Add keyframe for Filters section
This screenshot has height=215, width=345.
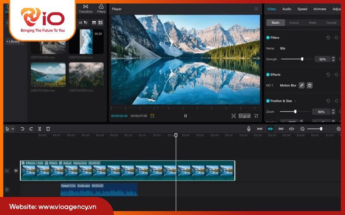(x=336, y=37)
